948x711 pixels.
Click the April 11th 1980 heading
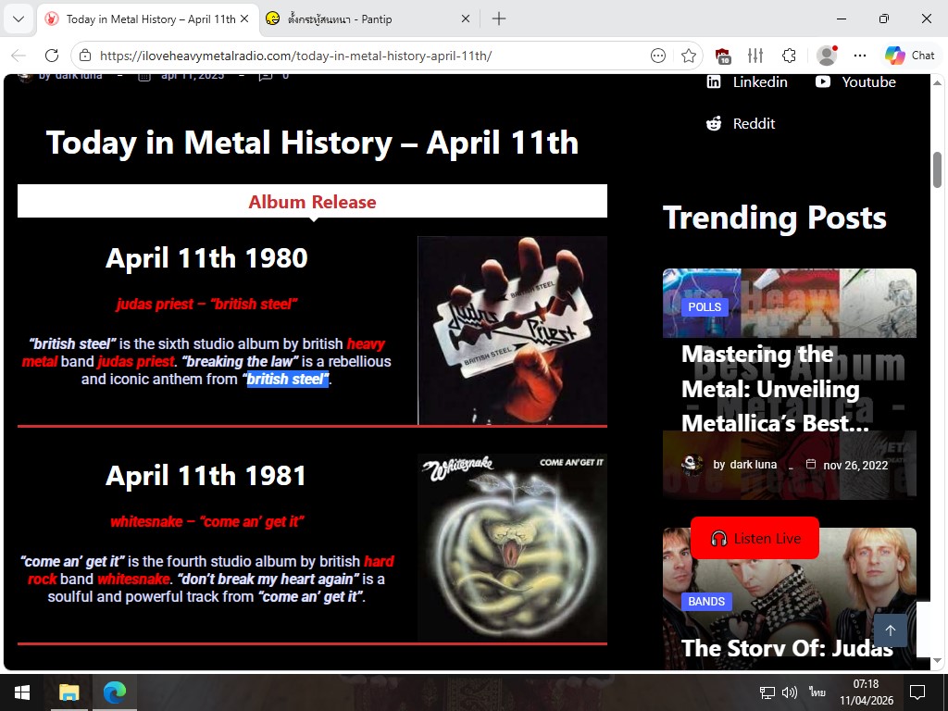point(206,258)
